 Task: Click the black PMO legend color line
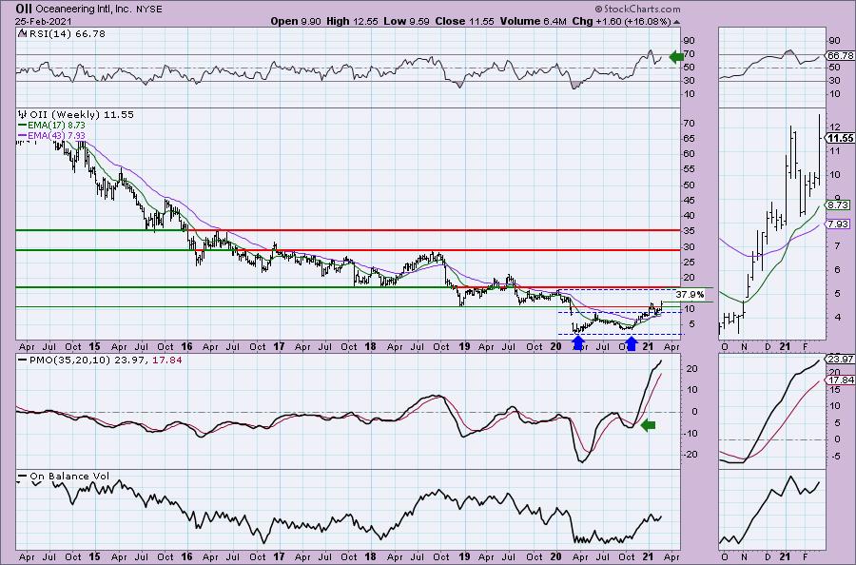tap(23, 360)
